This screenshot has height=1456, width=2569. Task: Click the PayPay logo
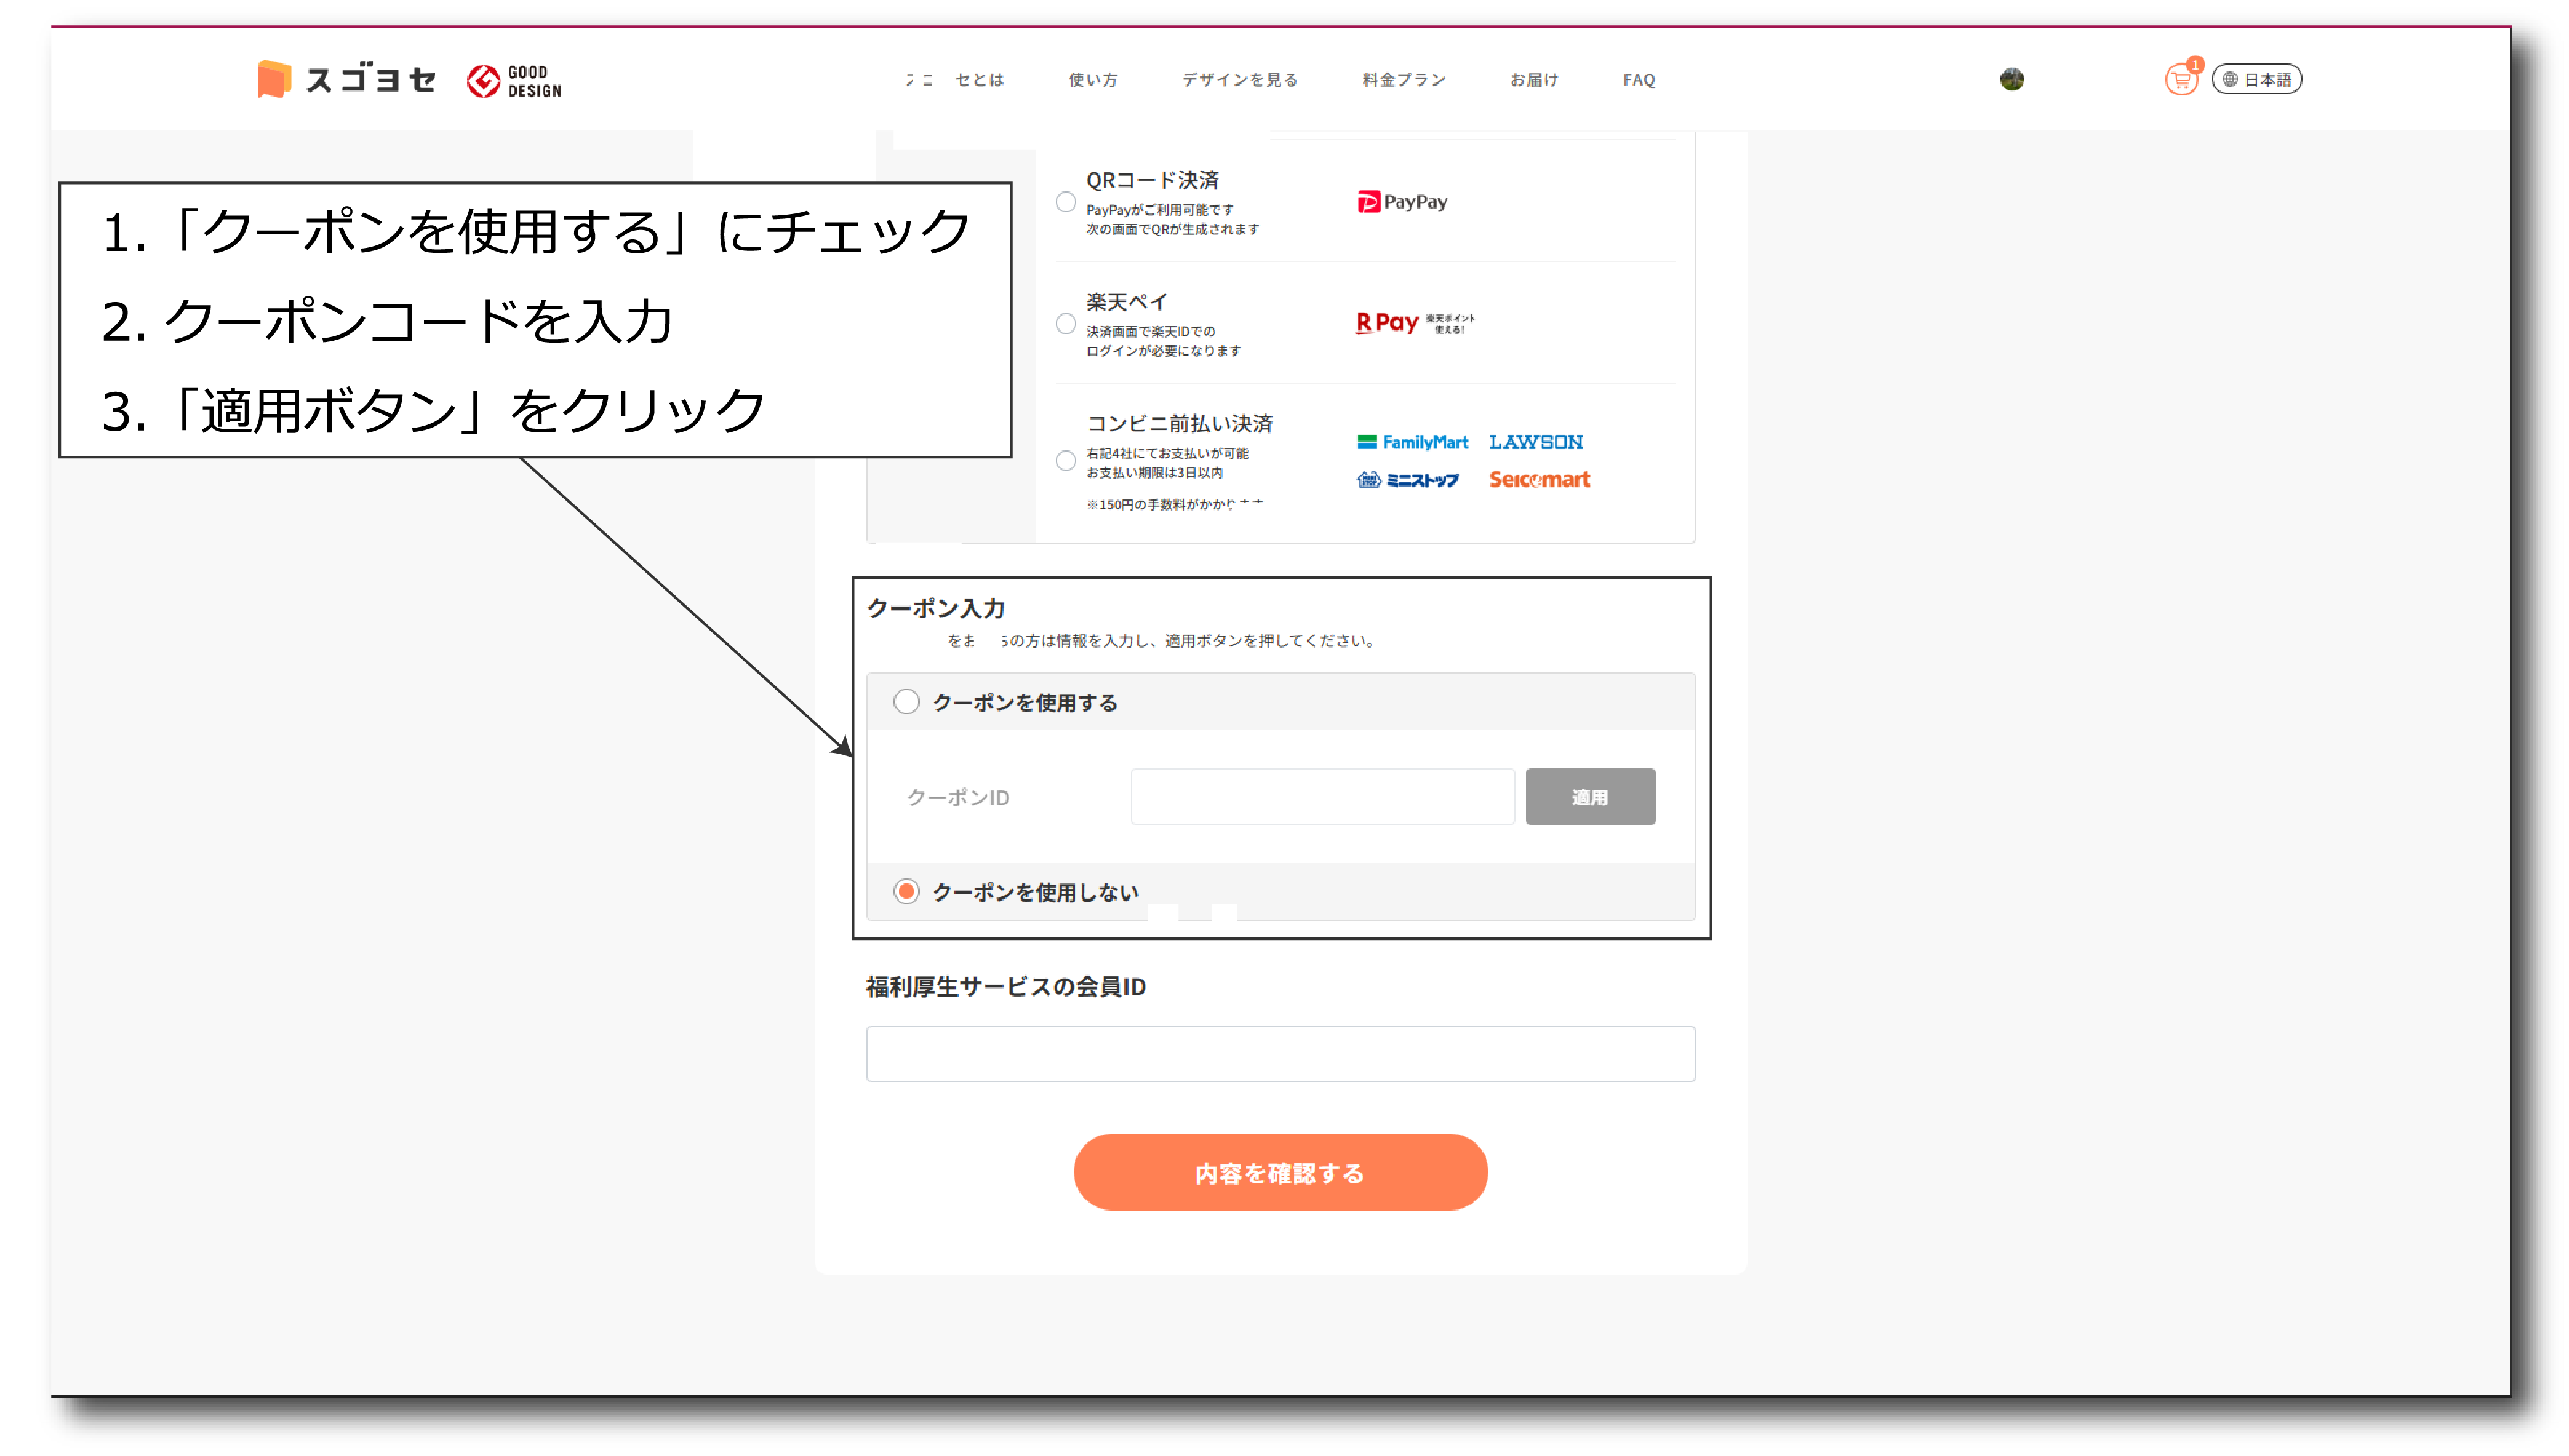click(x=1402, y=202)
